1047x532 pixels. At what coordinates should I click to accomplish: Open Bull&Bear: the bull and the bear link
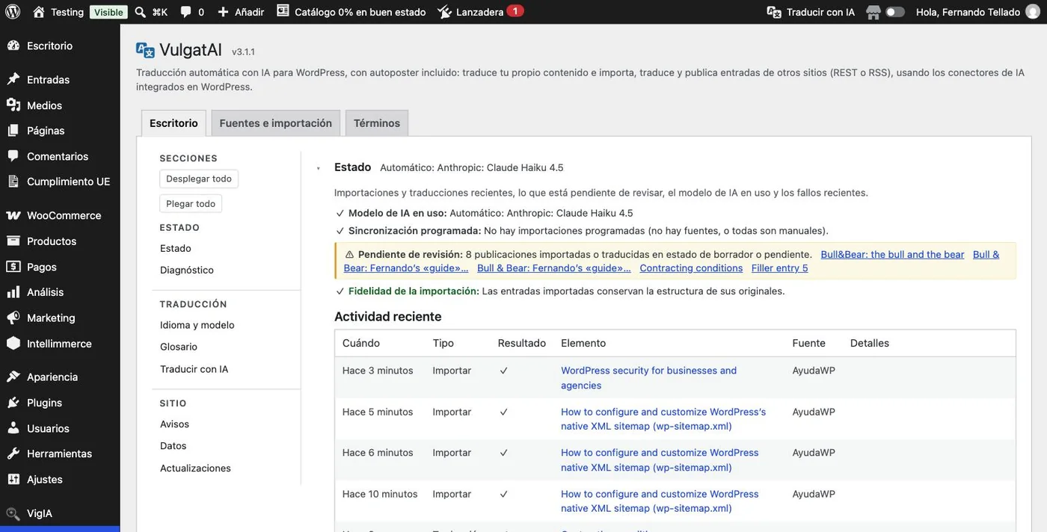tap(892, 254)
